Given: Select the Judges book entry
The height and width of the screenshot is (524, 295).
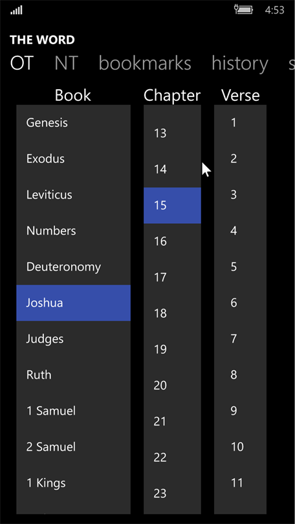Looking at the screenshot, I should click(74, 339).
